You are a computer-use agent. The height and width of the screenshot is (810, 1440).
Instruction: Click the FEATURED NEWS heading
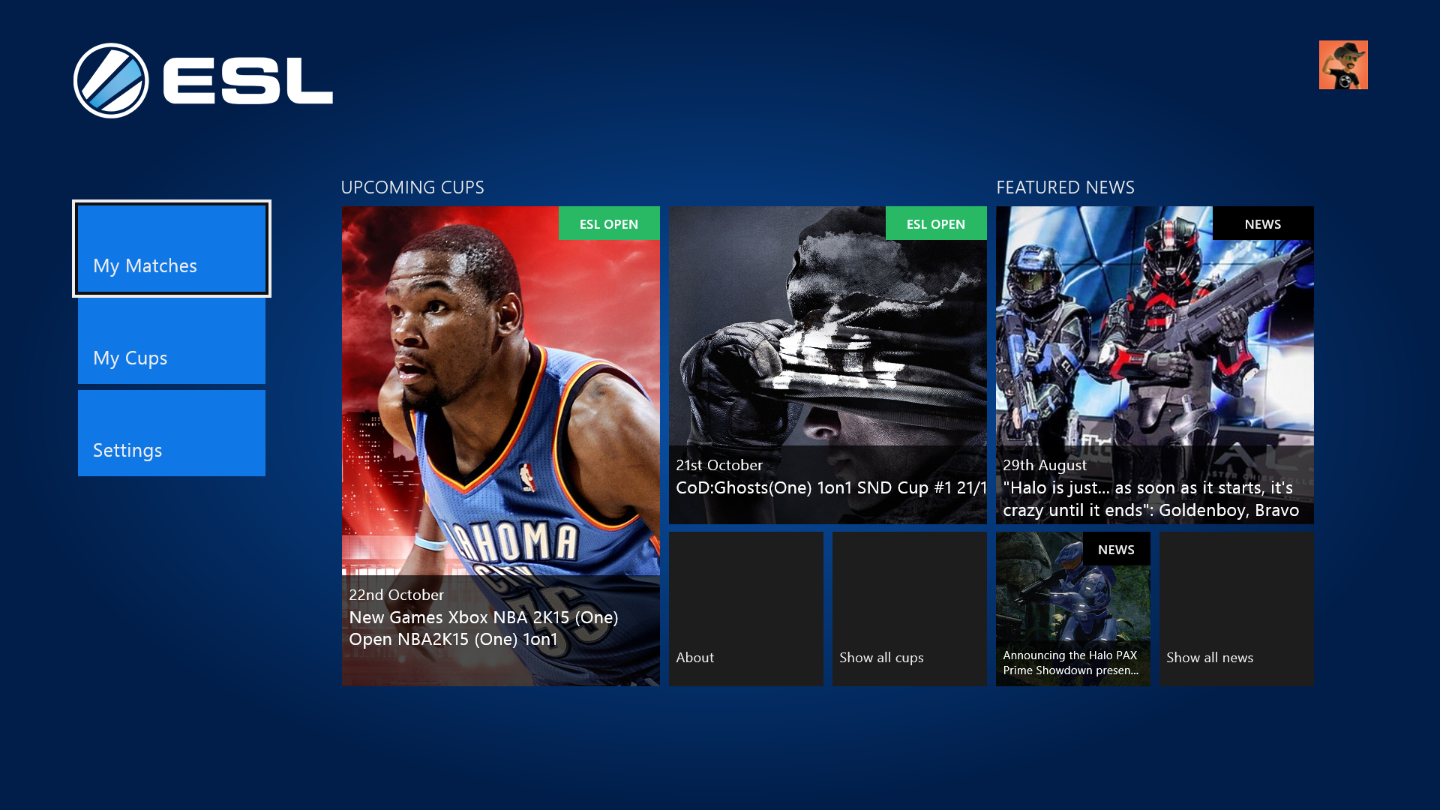pos(1065,187)
